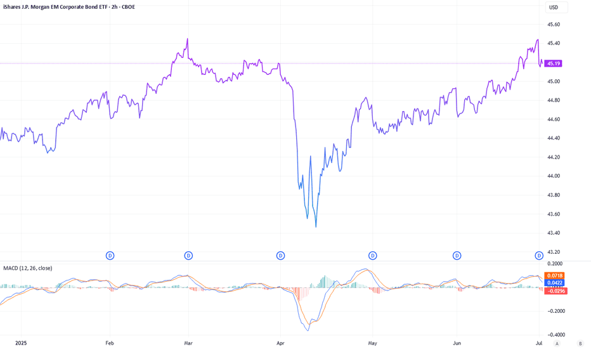Open the dividend marker at July
This screenshot has height=349, width=591.
point(539,256)
